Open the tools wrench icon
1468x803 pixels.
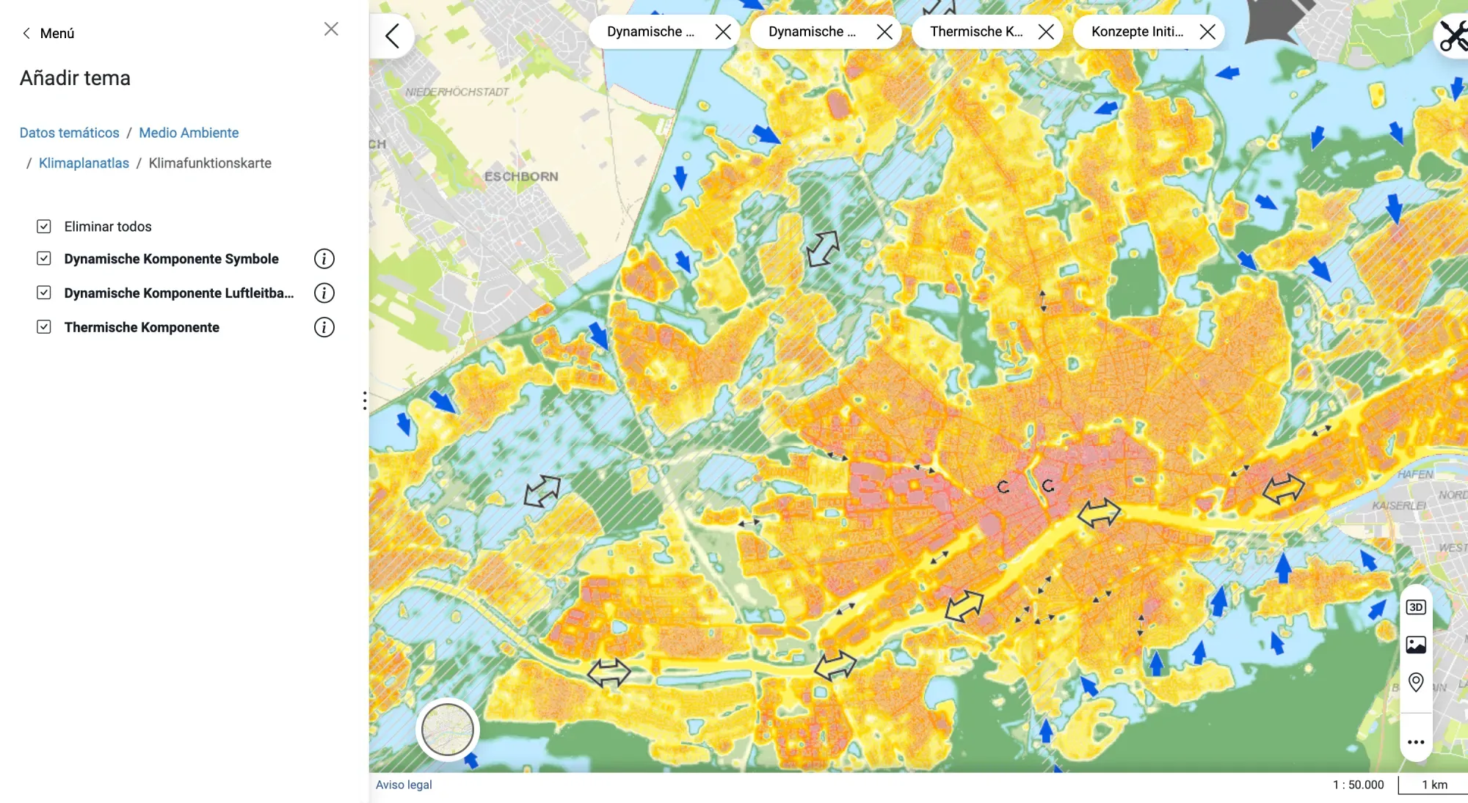[1453, 35]
